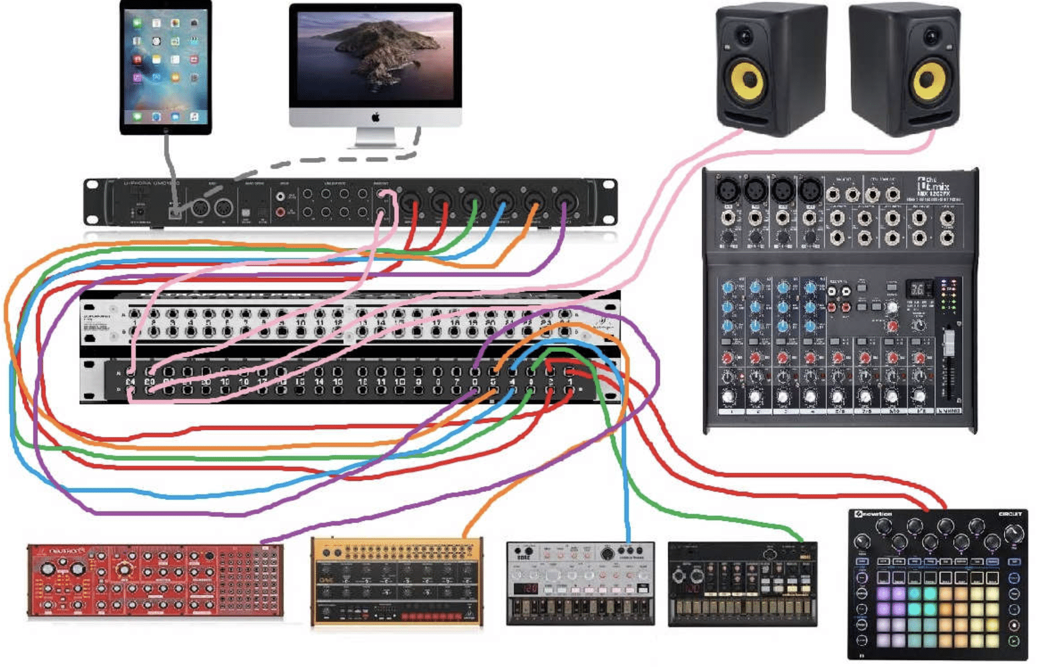Select the orange Crave synthesizer
The height and width of the screenshot is (667, 1039).
[x=397, y=582]
